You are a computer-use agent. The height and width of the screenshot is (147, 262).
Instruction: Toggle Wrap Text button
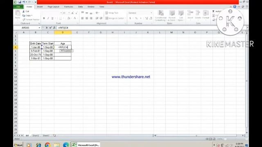[112, 13]
